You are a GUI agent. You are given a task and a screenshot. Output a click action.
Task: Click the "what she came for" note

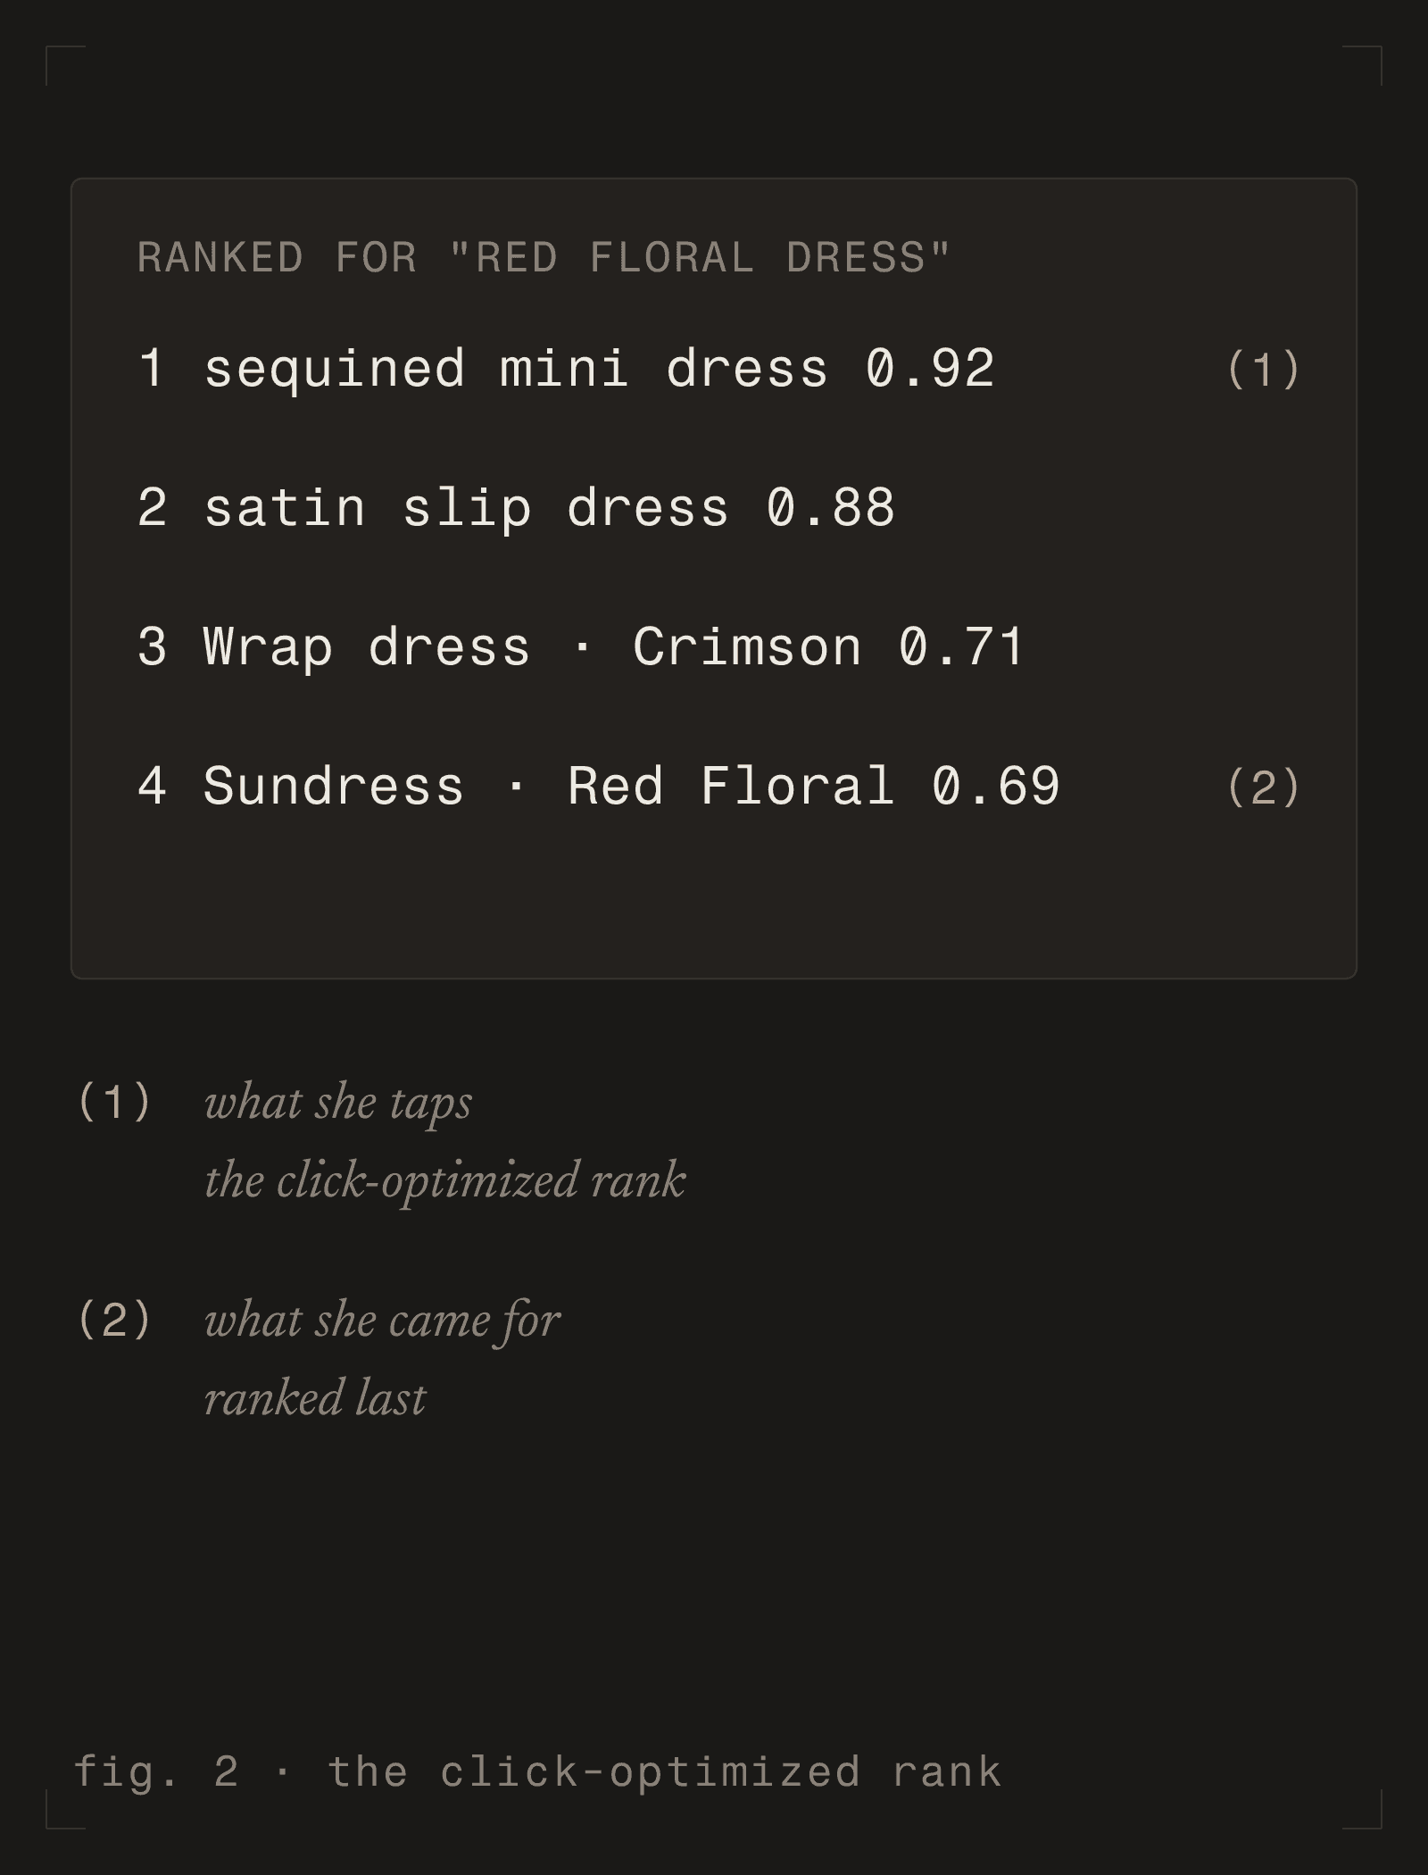[x=382, y=1321]
